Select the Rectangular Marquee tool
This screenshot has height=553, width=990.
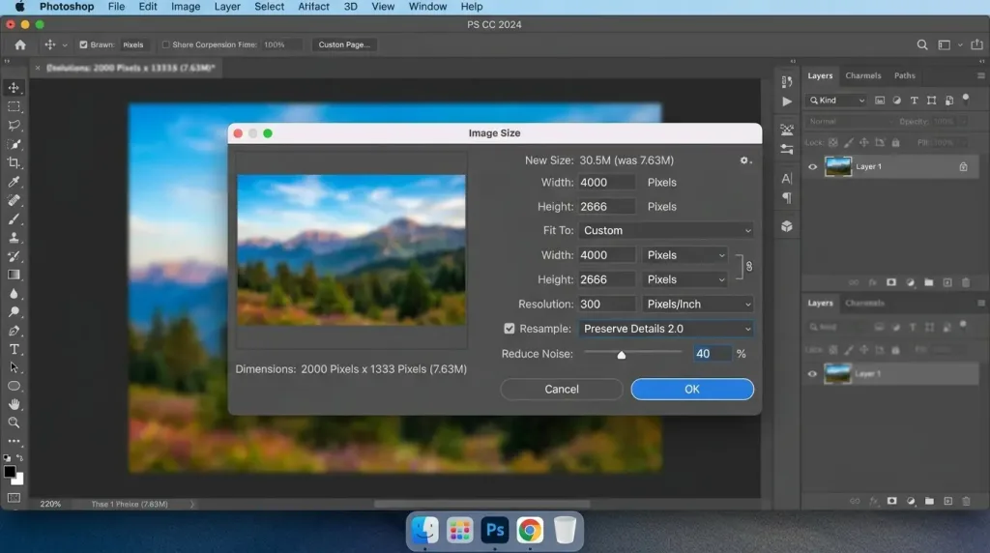pyautogui.click(x=14, y=106)
